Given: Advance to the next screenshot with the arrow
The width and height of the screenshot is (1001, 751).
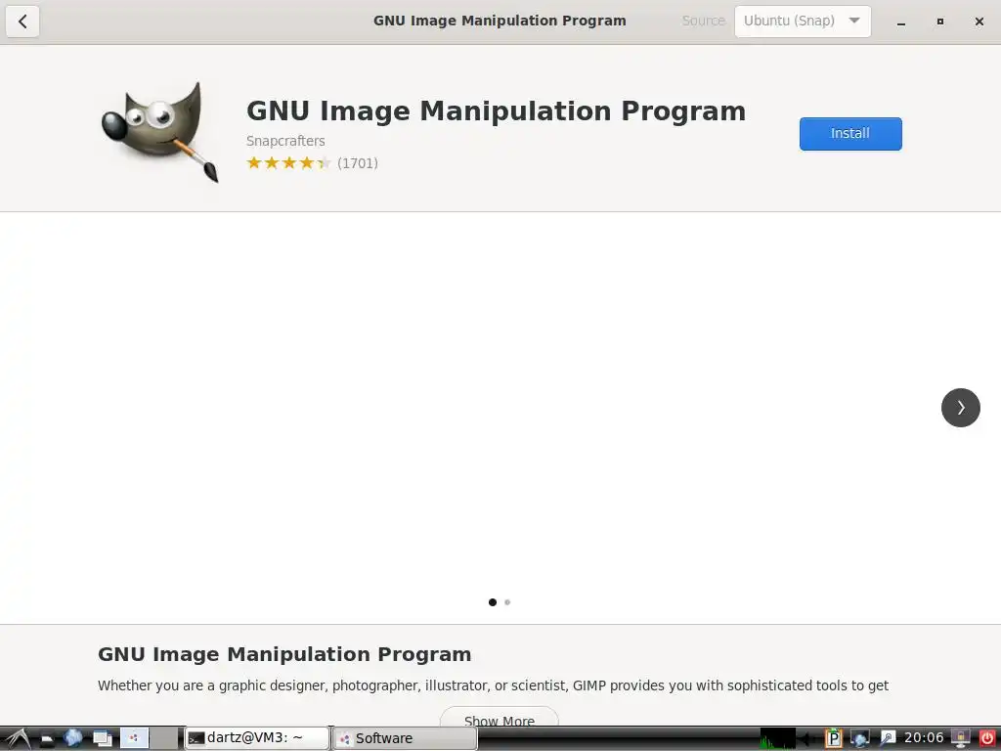Looking at the screenshot, I should click(x=960, y=408).
